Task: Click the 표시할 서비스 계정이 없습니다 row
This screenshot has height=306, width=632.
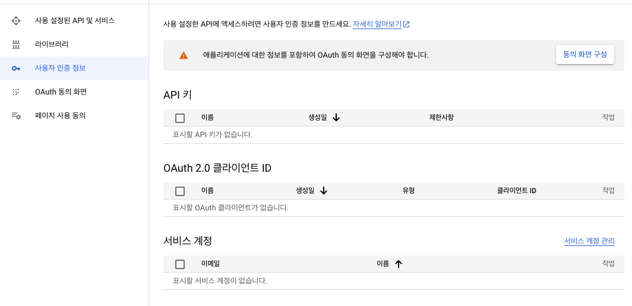Action: point(394,281)
